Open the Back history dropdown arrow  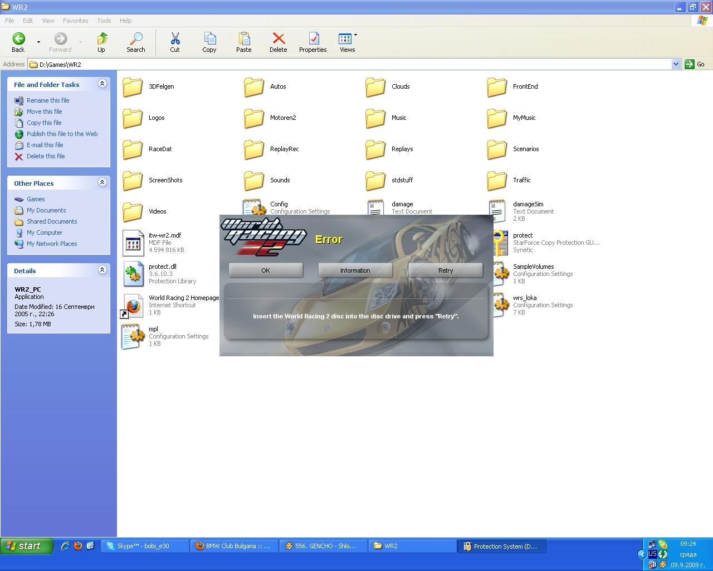[38, 42]
